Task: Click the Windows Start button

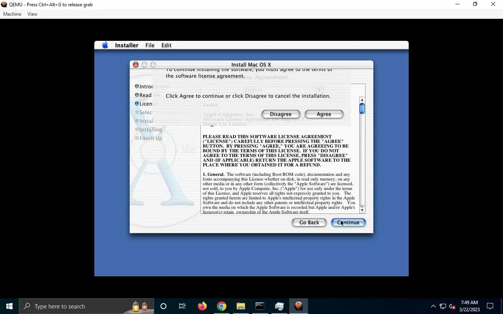Action: (x=9, y=306)
